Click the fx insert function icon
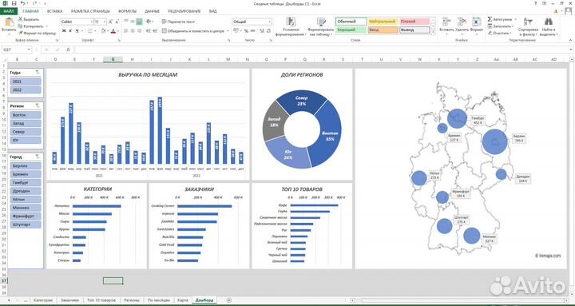The height and width of the screenshot is (306, 575). click(x=68, y=50)
